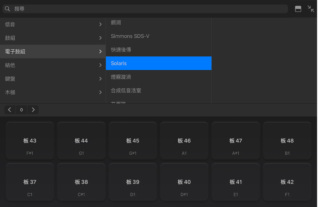Click the left stepper arrow next to 0
This screenshot has width=318, height=207.
tap(10, 109)
